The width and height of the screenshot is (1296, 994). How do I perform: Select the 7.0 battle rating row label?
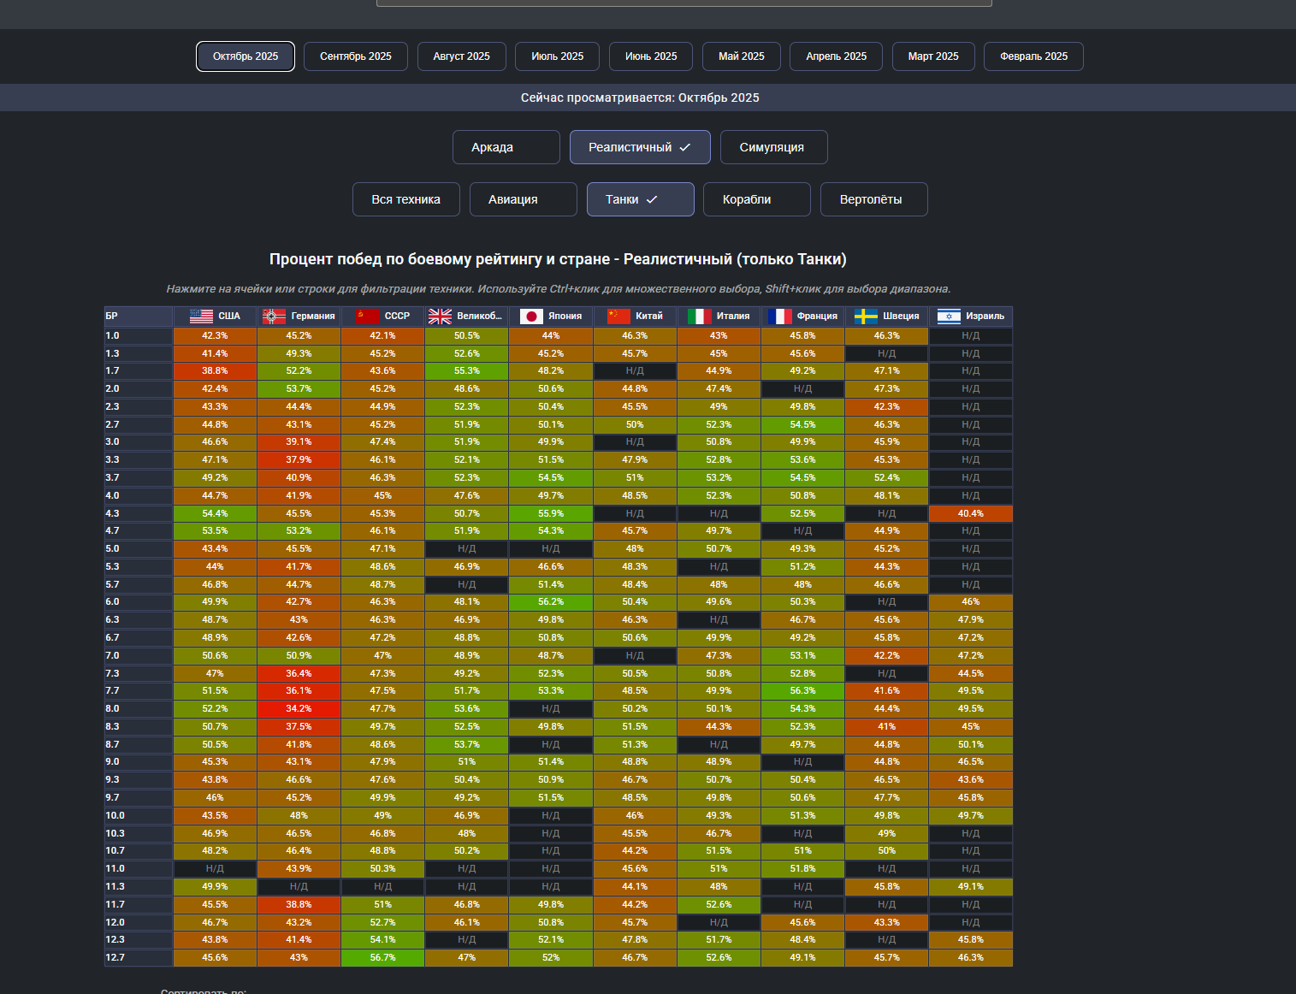(139, 656)
